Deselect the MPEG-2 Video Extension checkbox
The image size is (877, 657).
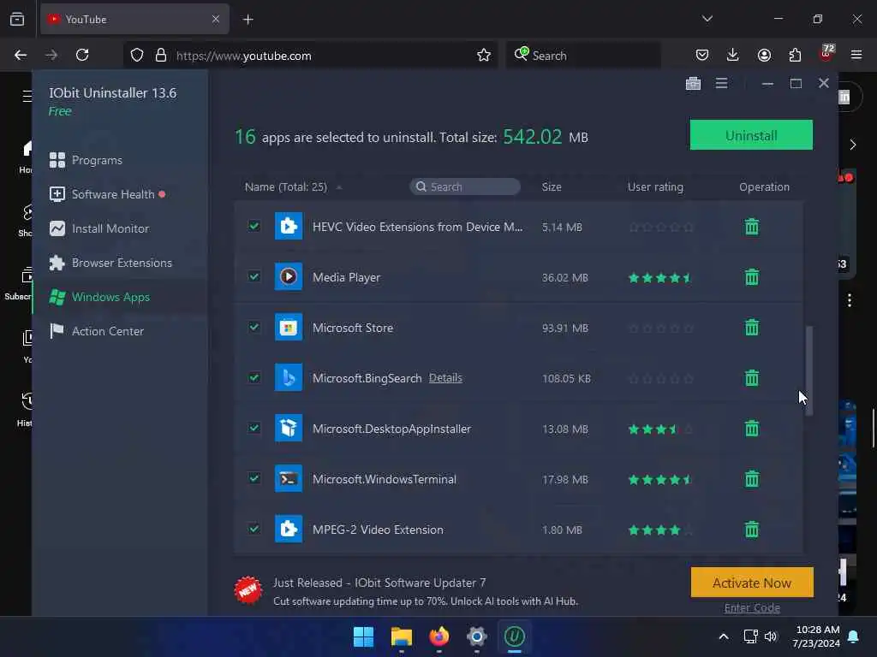click(x=254, y=528)
